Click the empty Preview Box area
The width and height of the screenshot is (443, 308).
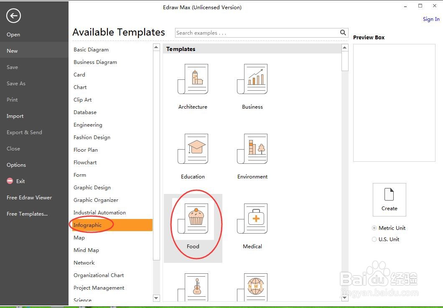394,103
